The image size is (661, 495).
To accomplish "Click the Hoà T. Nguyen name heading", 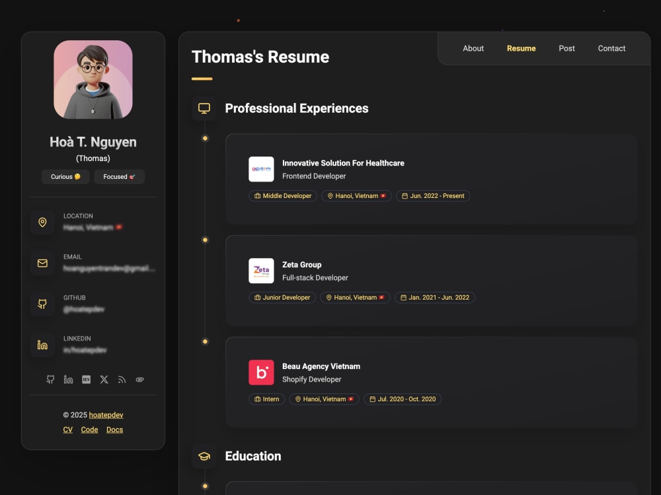I will click(x=93, y=143).
